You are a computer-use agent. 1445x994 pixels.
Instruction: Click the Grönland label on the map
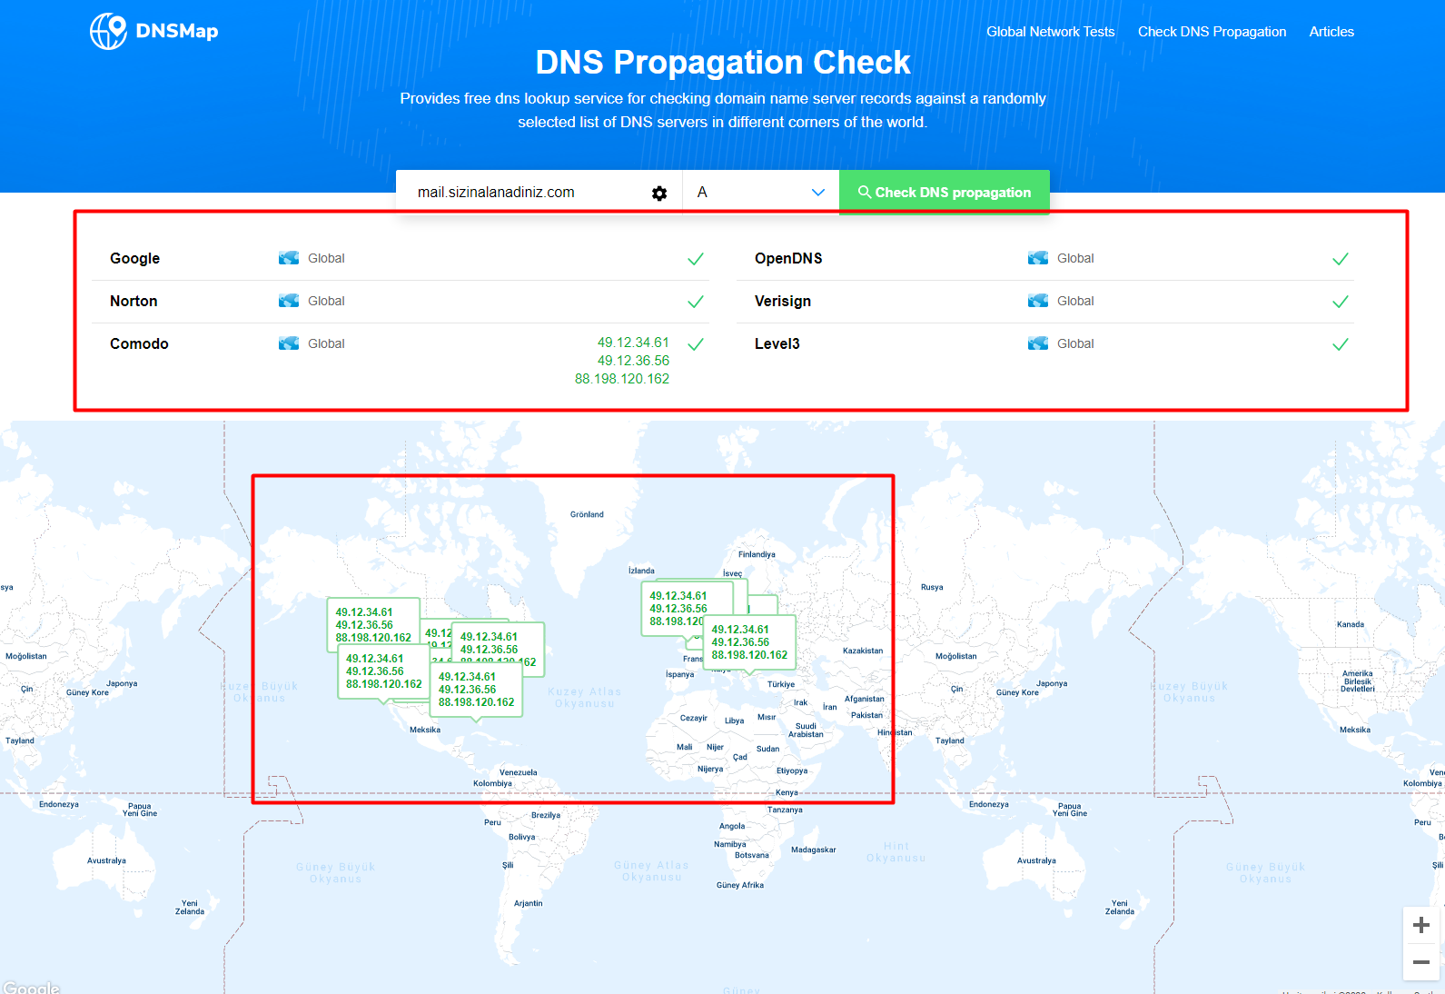(587, 514)
